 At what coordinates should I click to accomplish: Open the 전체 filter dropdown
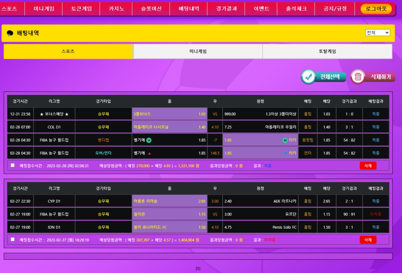378,33
